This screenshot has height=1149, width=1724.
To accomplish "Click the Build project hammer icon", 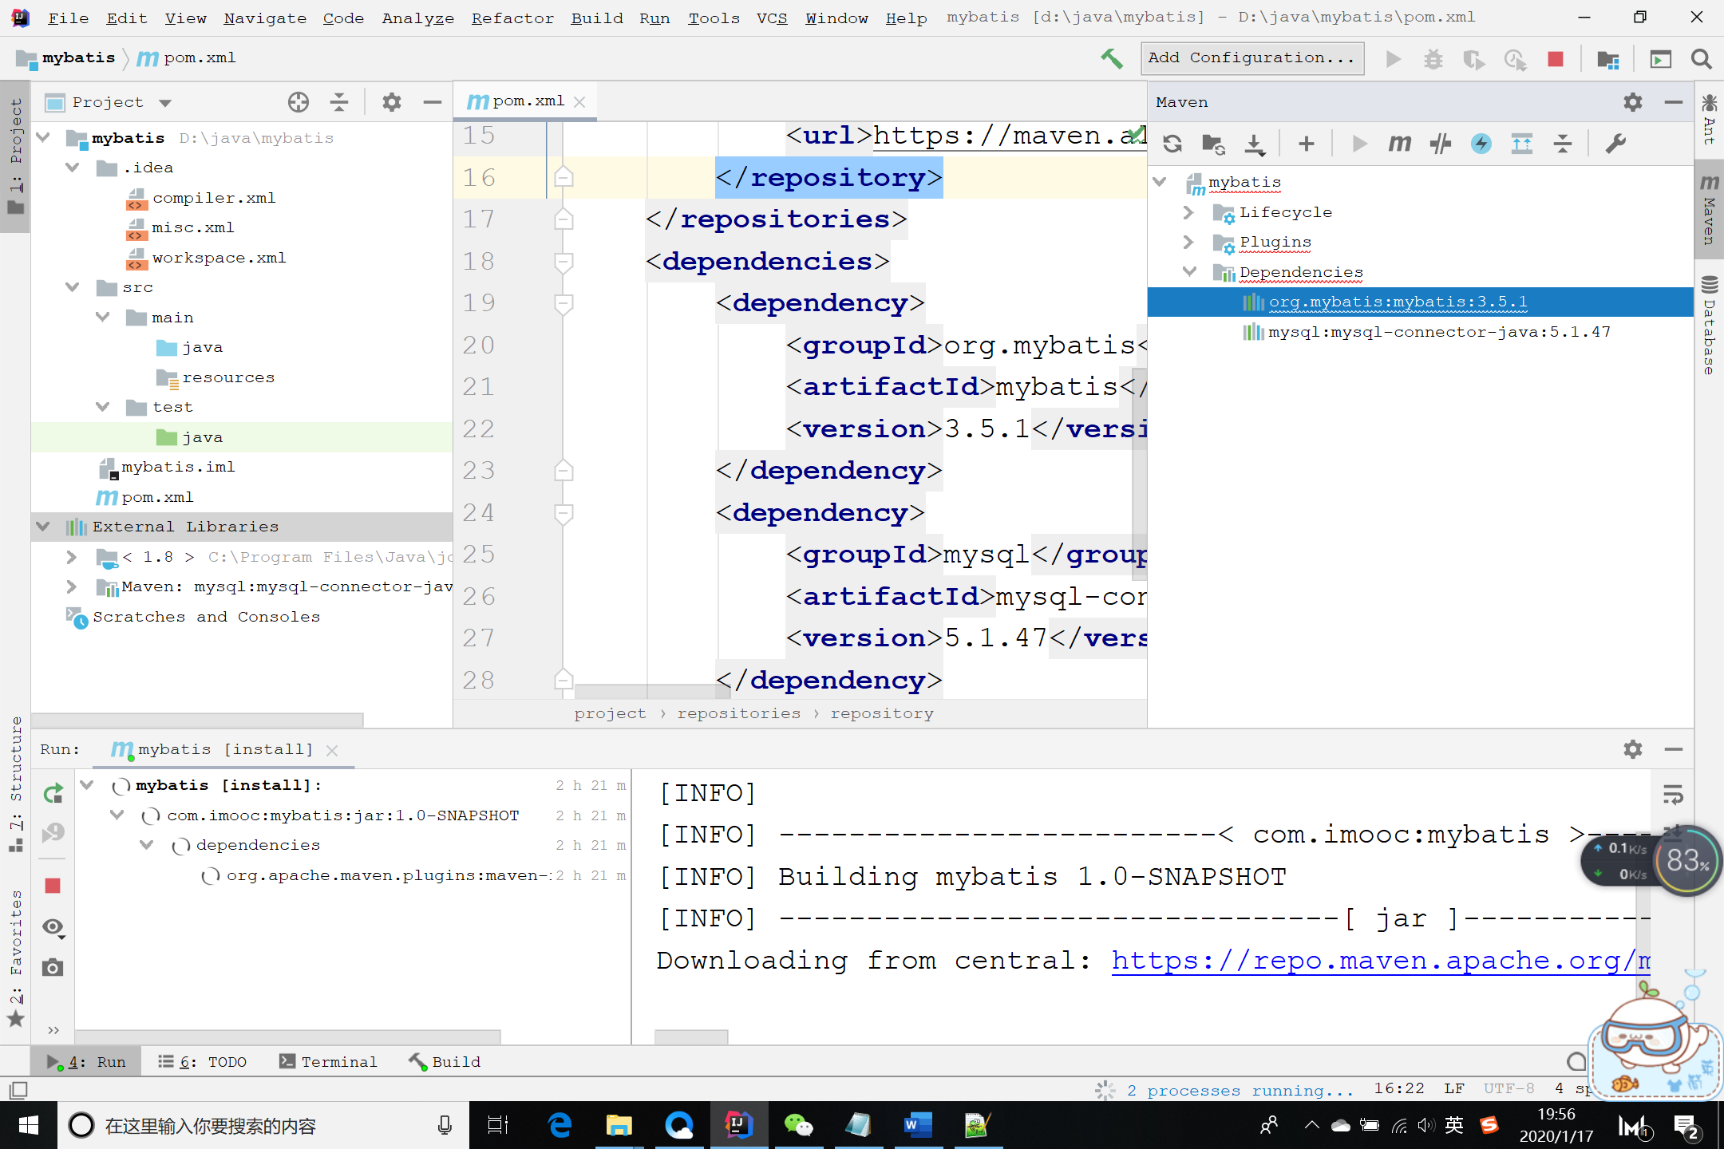I will pyautogui.click(x=1111, y=58).
